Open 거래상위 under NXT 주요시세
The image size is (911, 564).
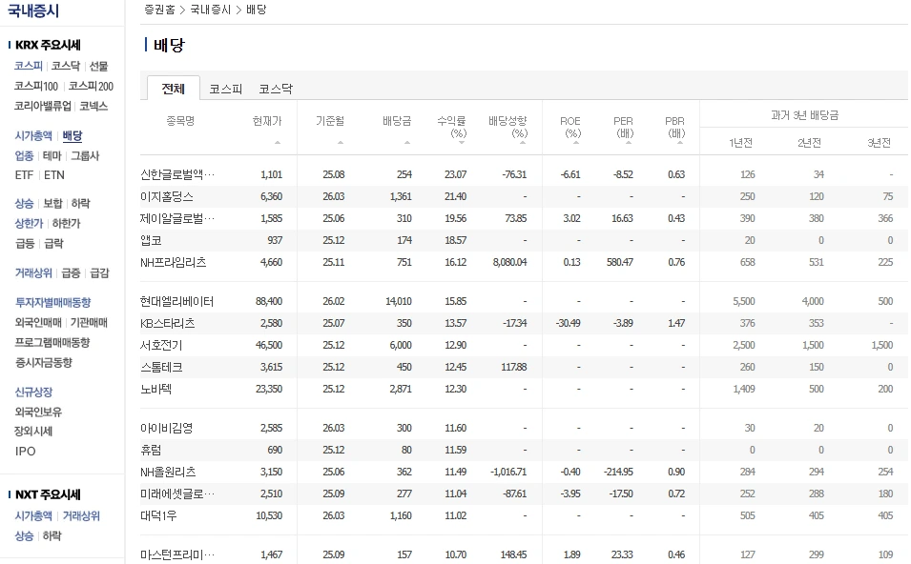click(81, 515)
